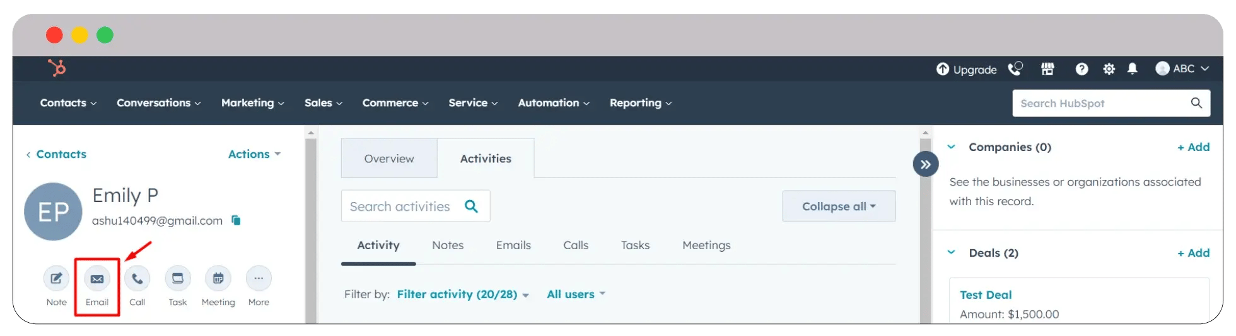Open the ABC account menu
Image resolution: width=1236 pixels, height=336 pixels.
click(1182, 69)
